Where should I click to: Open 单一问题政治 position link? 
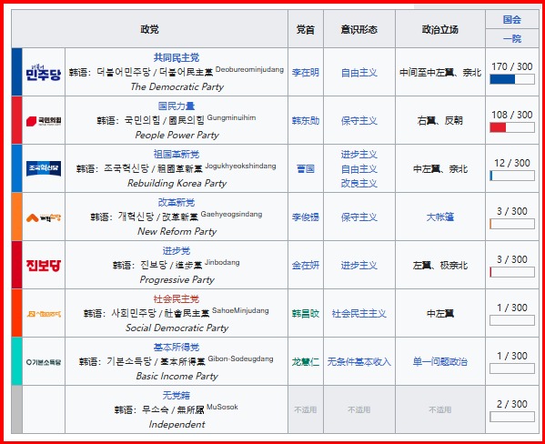click(440, 362)
